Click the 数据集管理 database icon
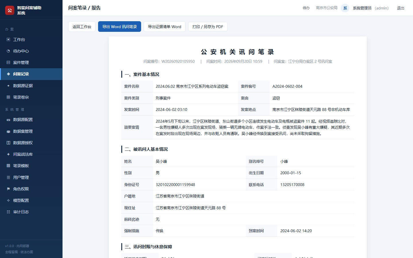Viewport: 413px width, 258px height. (x=8, y=131)
